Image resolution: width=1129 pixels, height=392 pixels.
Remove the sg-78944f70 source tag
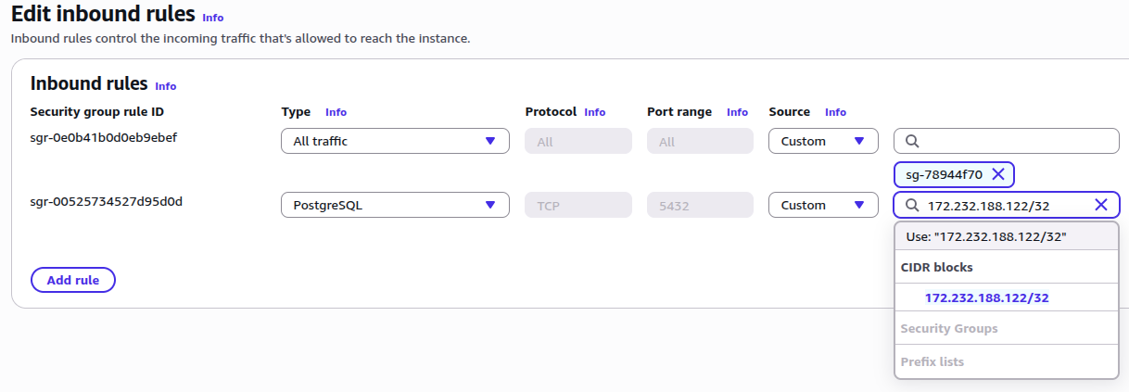(x=997, y=174)
